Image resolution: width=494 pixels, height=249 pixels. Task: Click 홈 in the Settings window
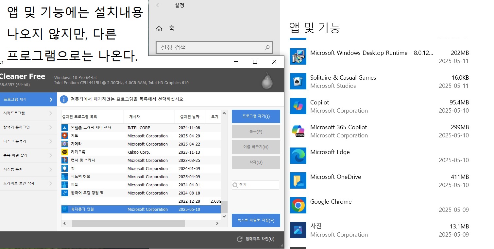(172, 29)
